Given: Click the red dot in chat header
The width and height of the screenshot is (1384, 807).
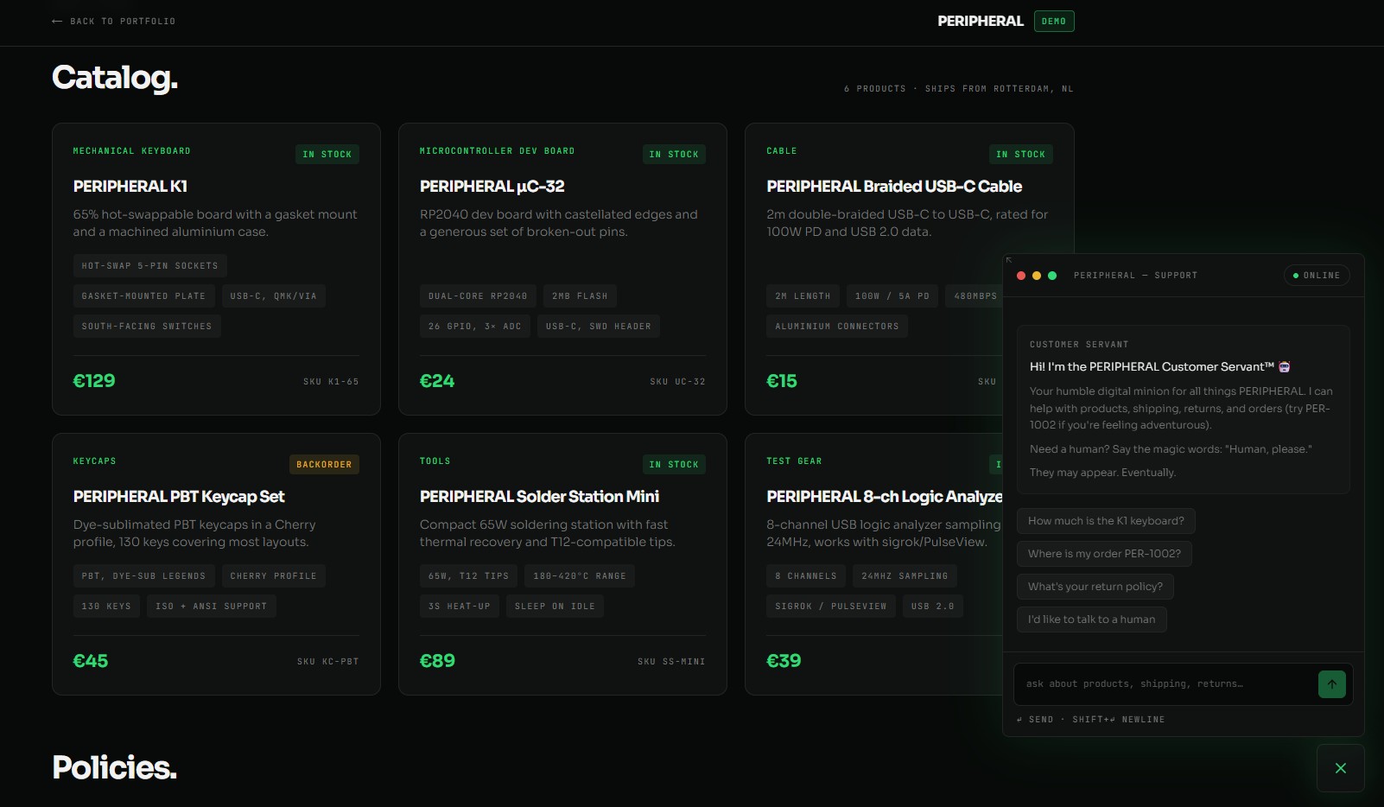Looking at the screenshot, I should pos(1021,276).
